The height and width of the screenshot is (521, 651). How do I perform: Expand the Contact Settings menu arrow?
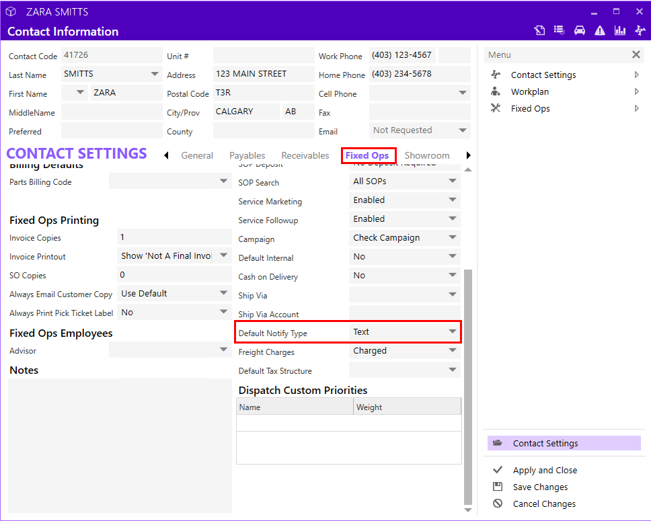[x=636, y=75]
